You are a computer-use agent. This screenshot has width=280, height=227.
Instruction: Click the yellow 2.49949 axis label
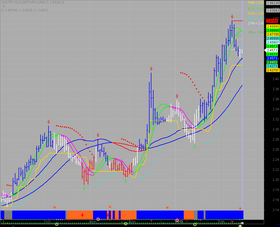(272, 27)
